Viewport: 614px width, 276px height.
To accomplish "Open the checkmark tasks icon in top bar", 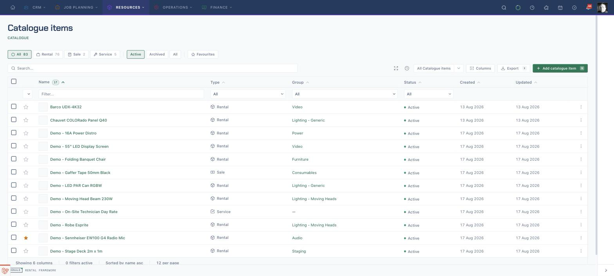I will point(574,7).
